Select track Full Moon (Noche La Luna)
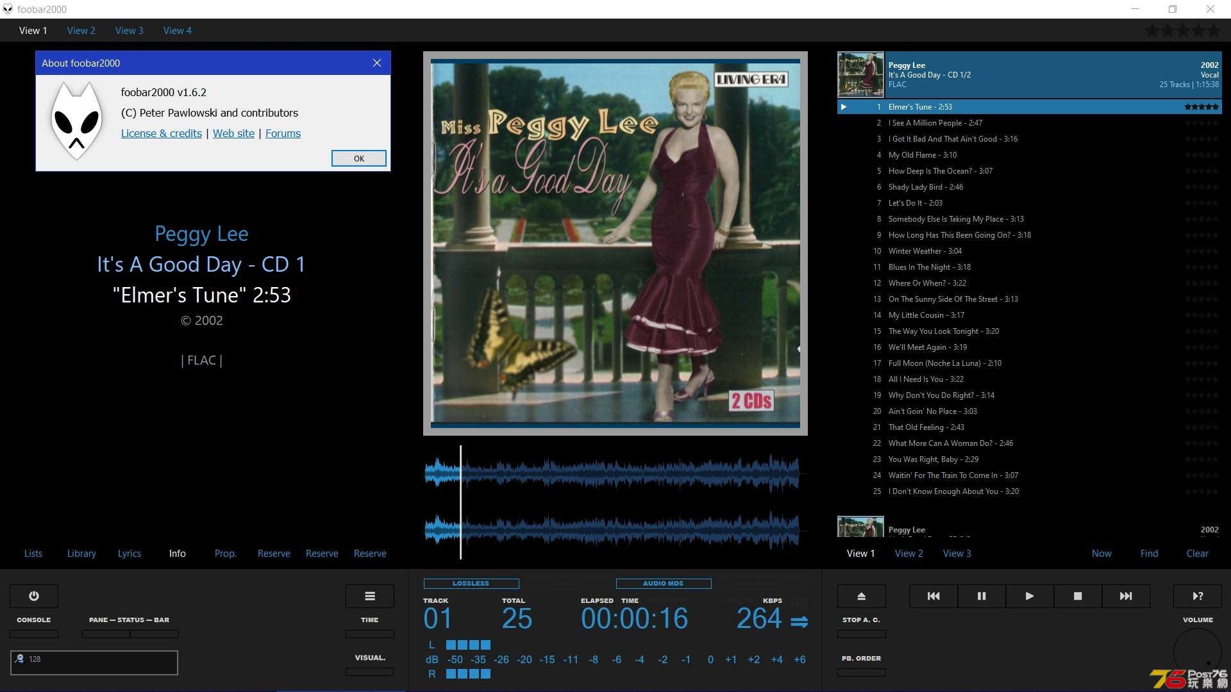 pyautogui.click(x=1030, y=363)
